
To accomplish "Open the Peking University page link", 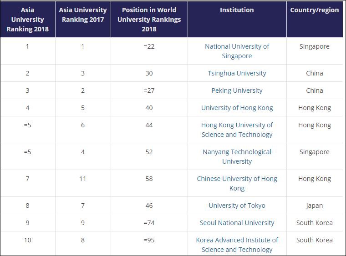I will coord(237,90).
